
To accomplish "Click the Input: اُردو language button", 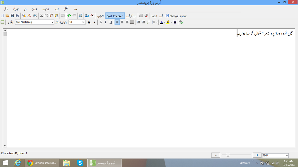I will click(x=157, y=16).
